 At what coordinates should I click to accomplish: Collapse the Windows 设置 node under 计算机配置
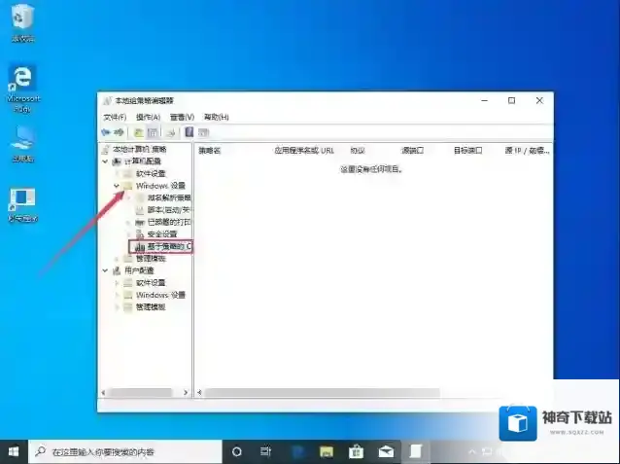tap(117, 185)
